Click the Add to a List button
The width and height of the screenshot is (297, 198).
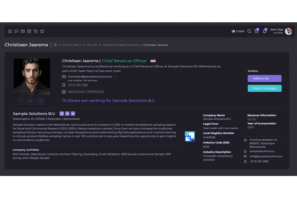click(264, 79)
